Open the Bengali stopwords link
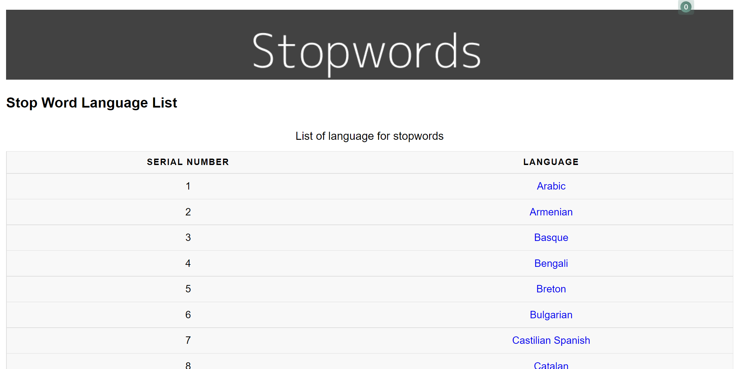739x369 pixels. click(551, 263)
